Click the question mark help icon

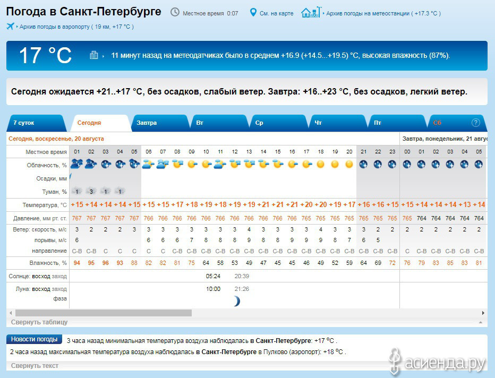(x=475, y=123)
